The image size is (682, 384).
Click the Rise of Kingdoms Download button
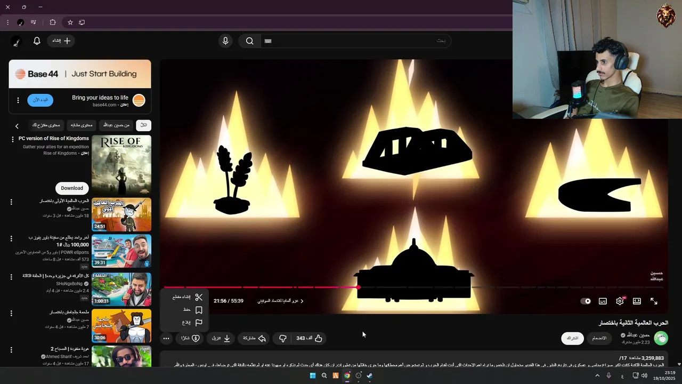click(x=72, y=188)
